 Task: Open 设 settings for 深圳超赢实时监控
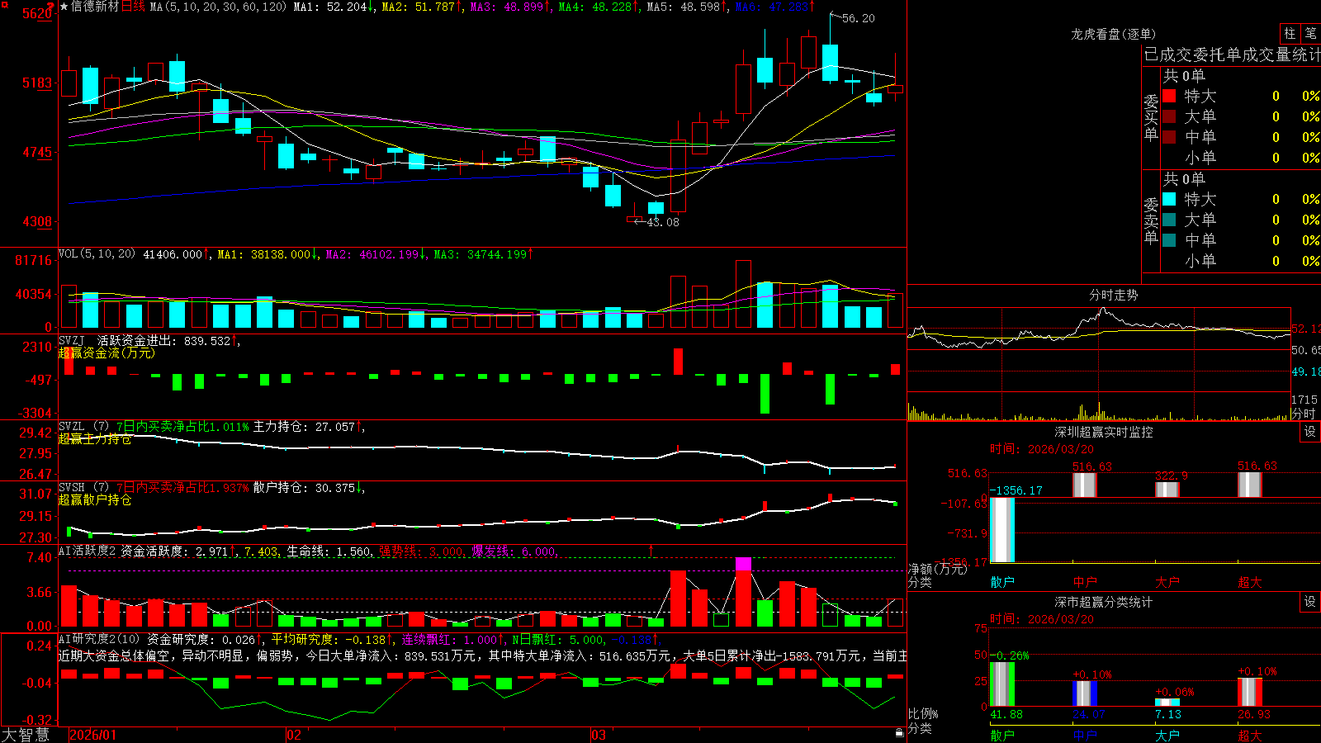1310,432
